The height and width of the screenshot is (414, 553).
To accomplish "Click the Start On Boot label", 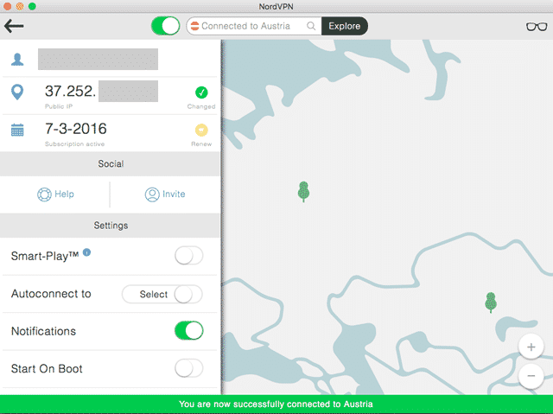I will point(47,369).
